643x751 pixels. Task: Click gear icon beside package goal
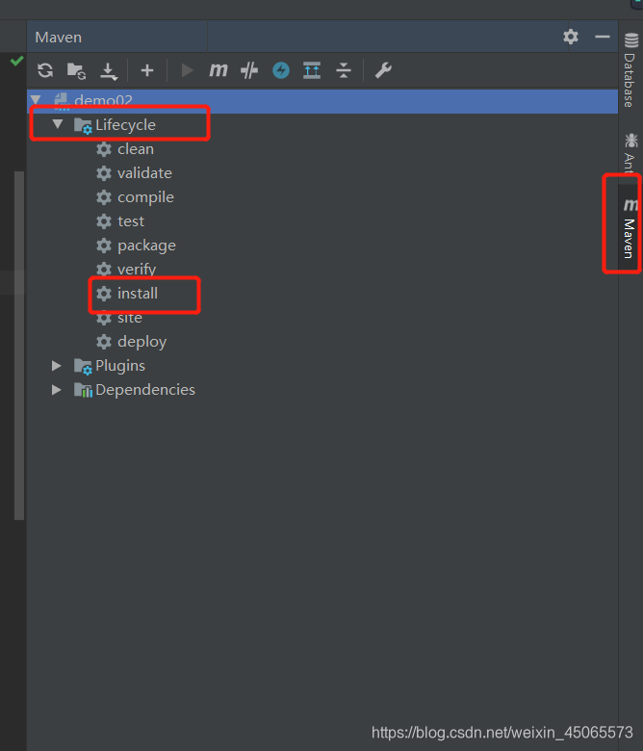click(x=104, y=246)
